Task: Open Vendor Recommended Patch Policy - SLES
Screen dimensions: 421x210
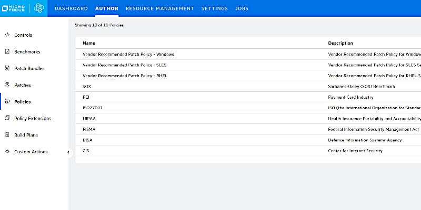Action: [x=125, y=65]
